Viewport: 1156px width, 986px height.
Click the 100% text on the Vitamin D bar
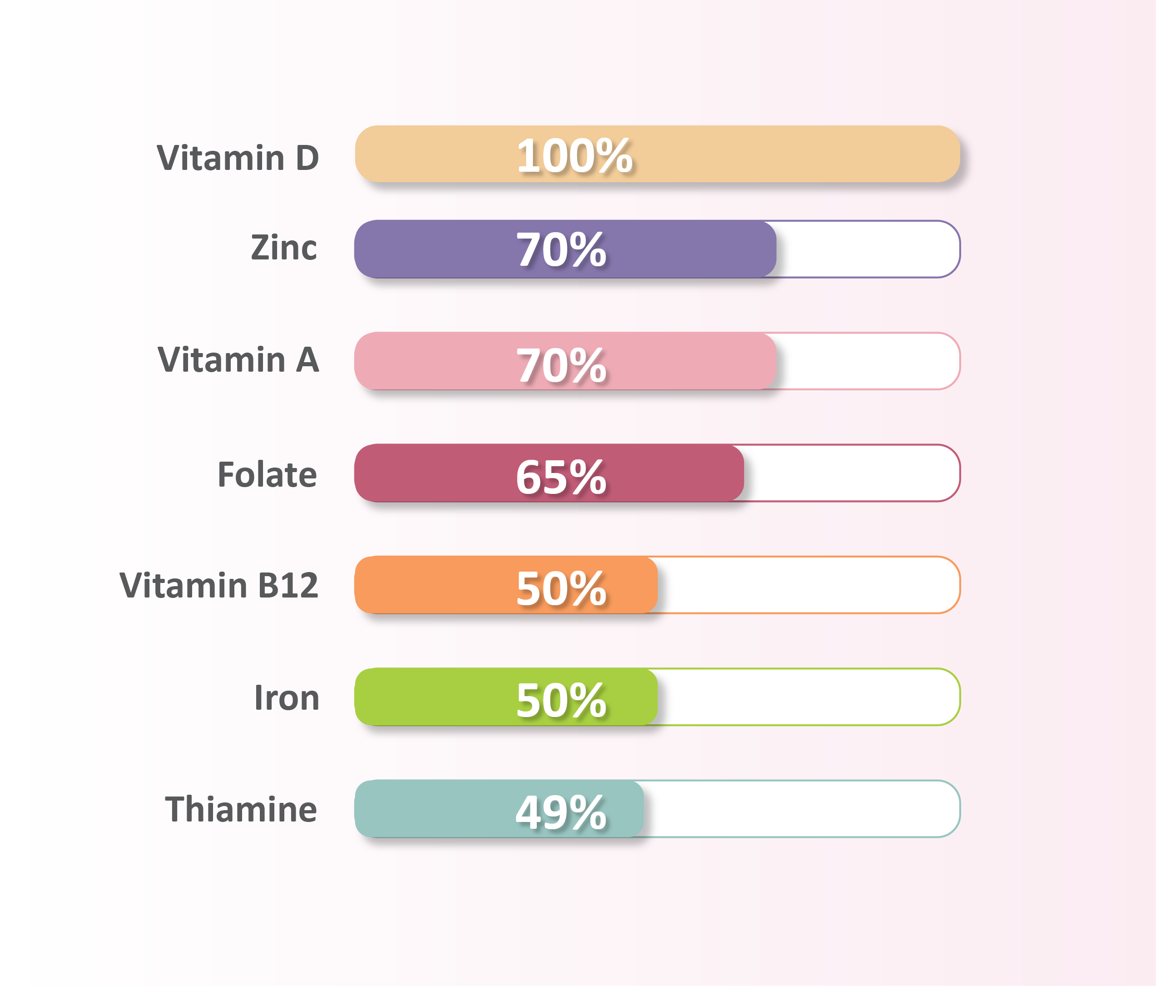575,156
